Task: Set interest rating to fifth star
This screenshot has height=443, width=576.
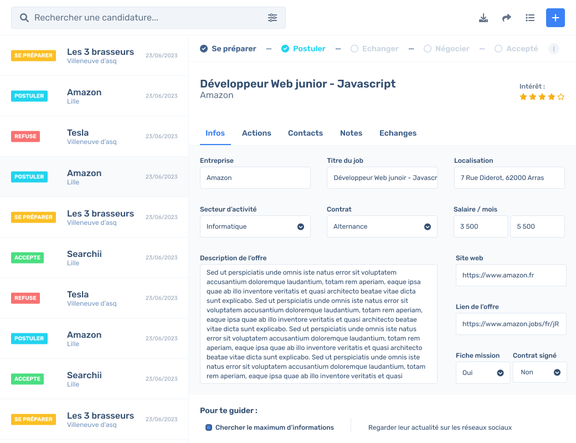Action: [x=561, y=97]
